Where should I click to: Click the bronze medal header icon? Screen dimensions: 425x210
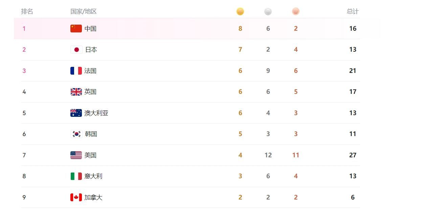click(x=296, y=11)
